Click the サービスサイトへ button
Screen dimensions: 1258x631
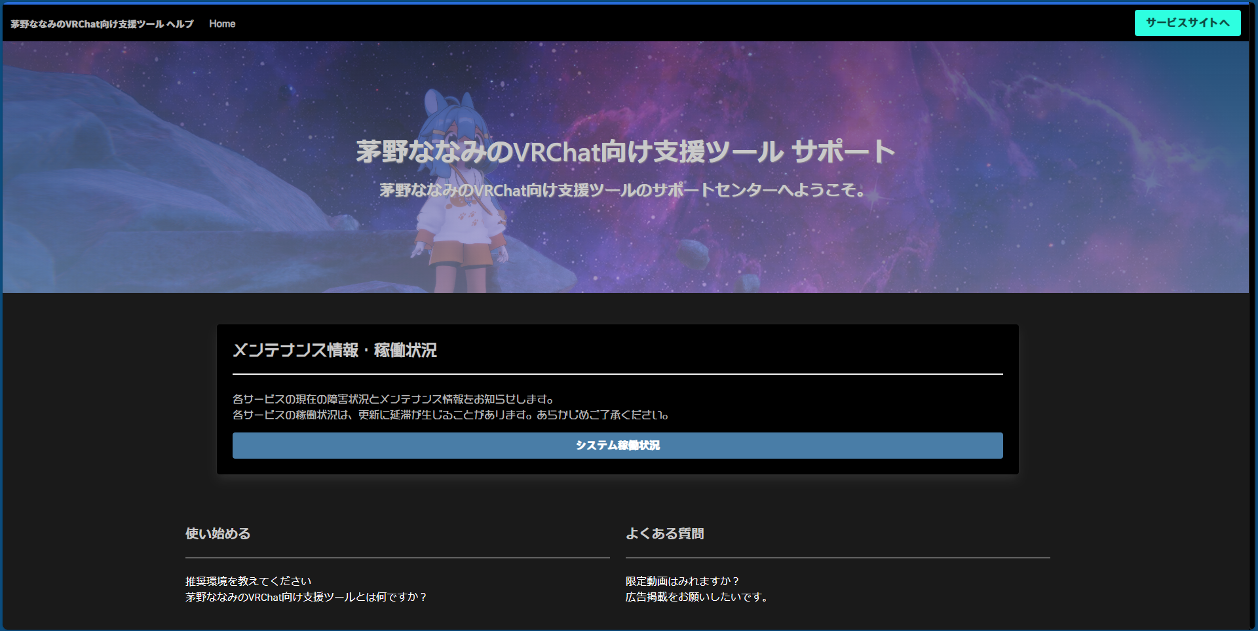click(x=1187, y=23)
